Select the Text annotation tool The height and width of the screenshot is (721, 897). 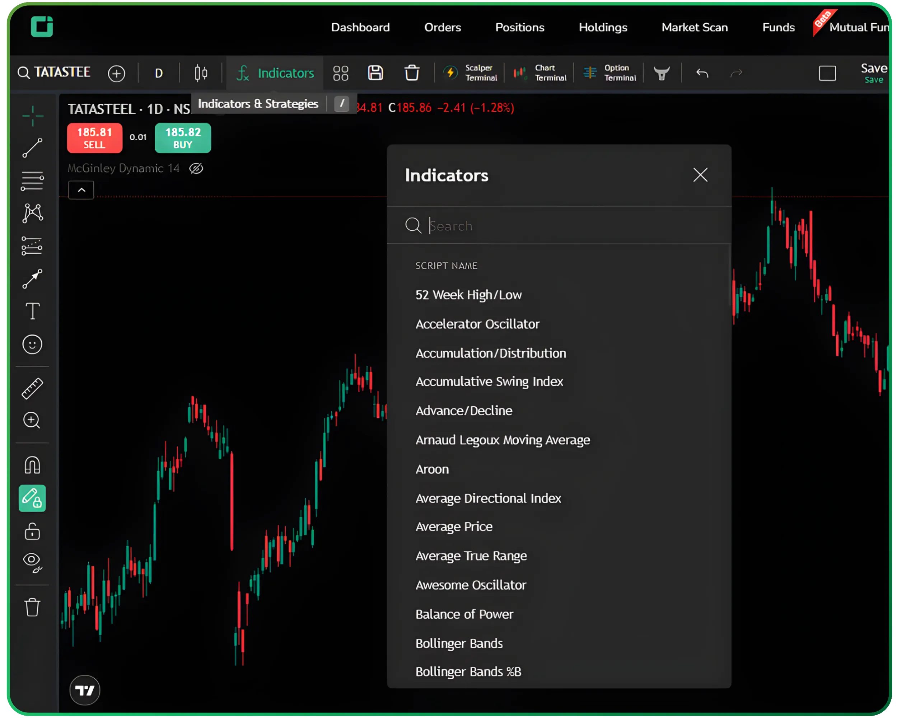coord(32,311)
